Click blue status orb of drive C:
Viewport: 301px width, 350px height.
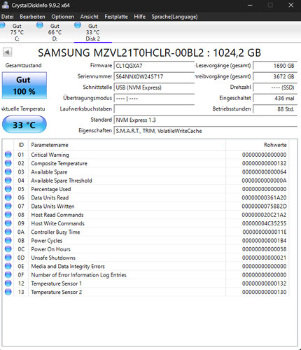coord(2,25)
